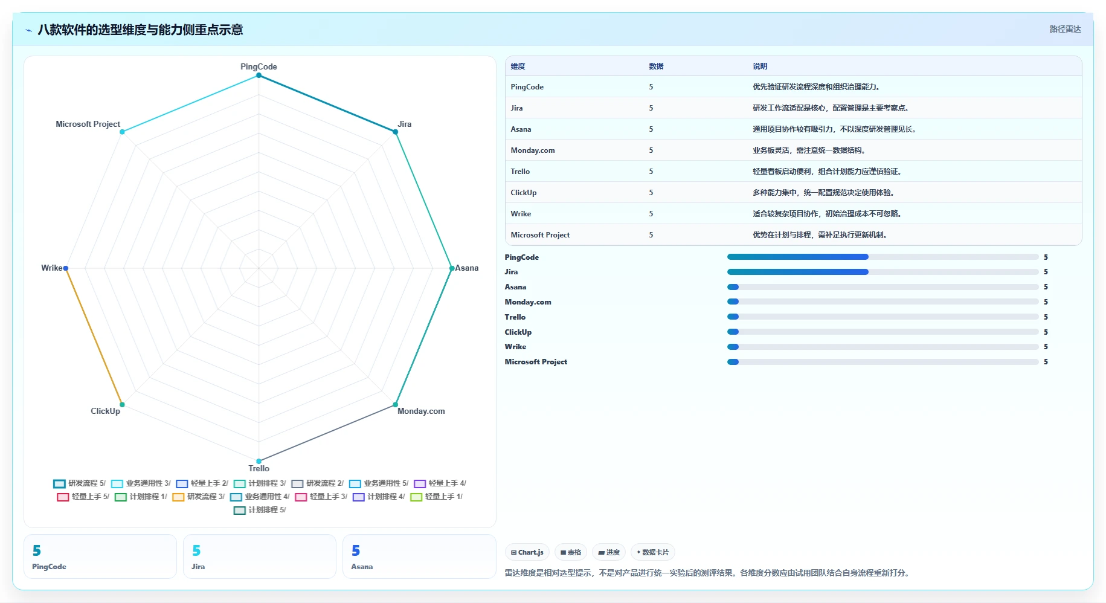
Task: Click the dark teal 计划排程 5/ legend swatch
Action: (x=240, y=511)
